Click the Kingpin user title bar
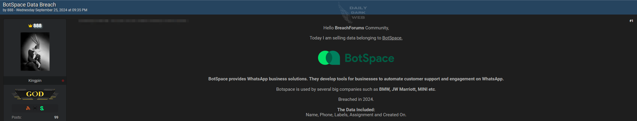Image resolution: width=637 pixels, height=121 pixels. (35, 81)
